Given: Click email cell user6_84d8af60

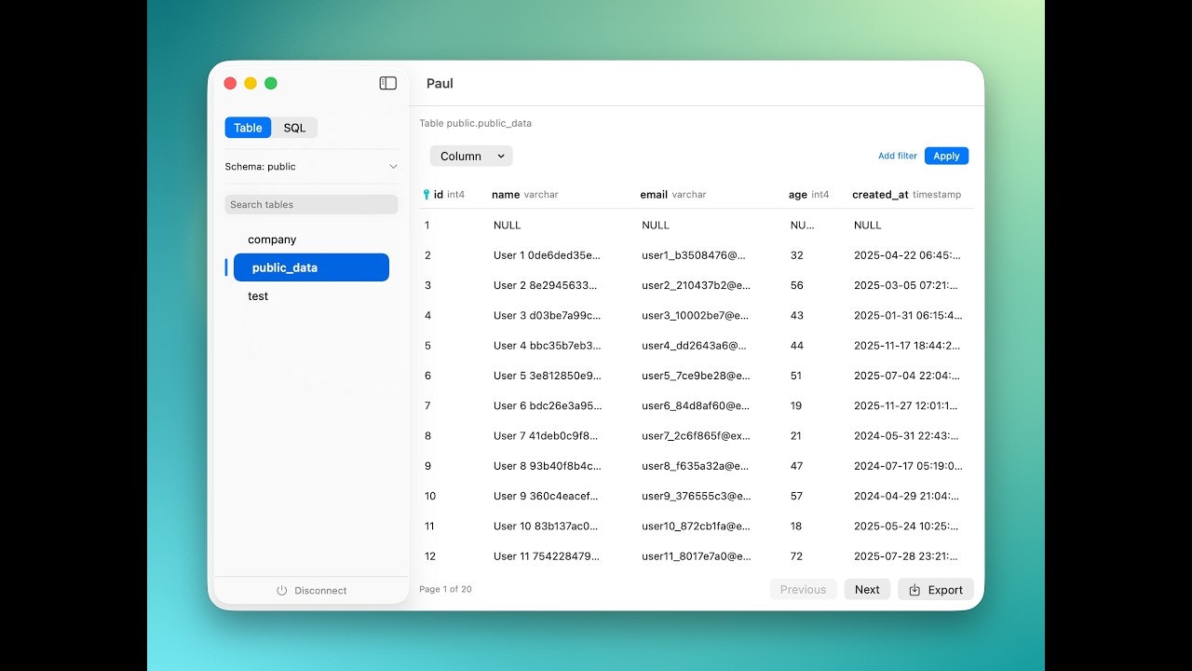Looking at the screenshot, I should pyautogui.click(x=696, y=405).
